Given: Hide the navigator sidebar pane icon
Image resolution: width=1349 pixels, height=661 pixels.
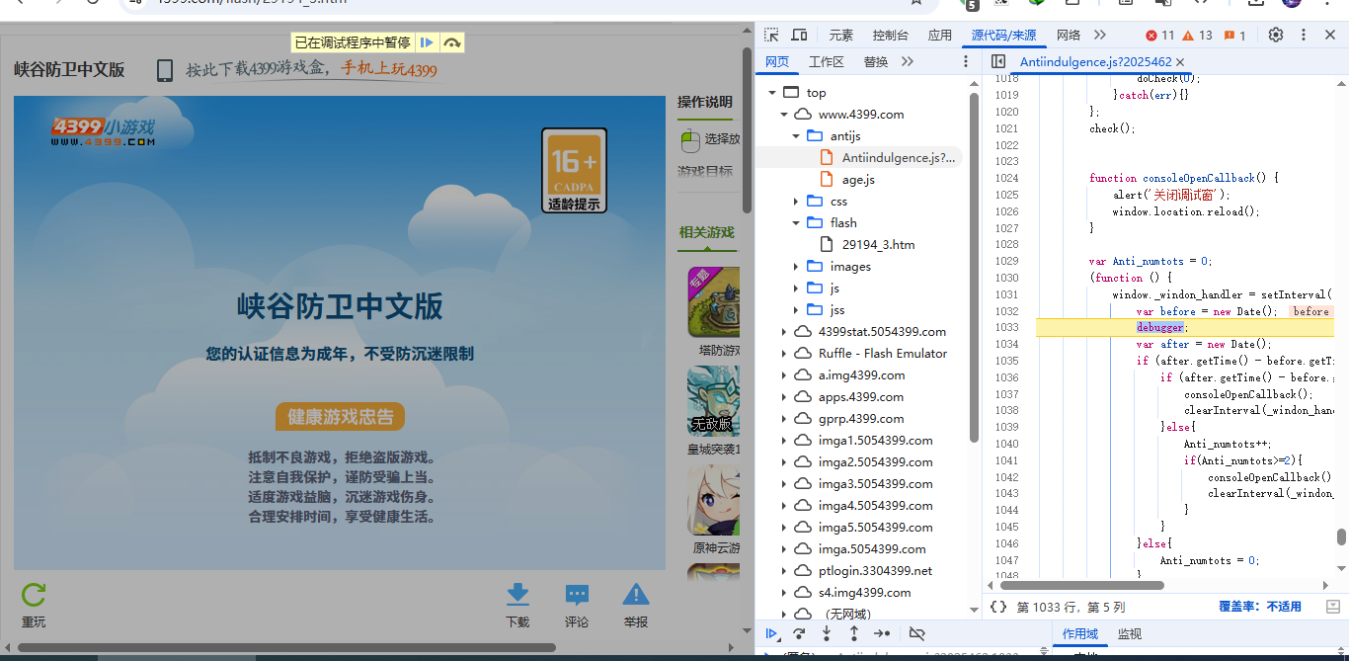Looking at the screenshot, I should pyautogui.click(x=998, y=61).
